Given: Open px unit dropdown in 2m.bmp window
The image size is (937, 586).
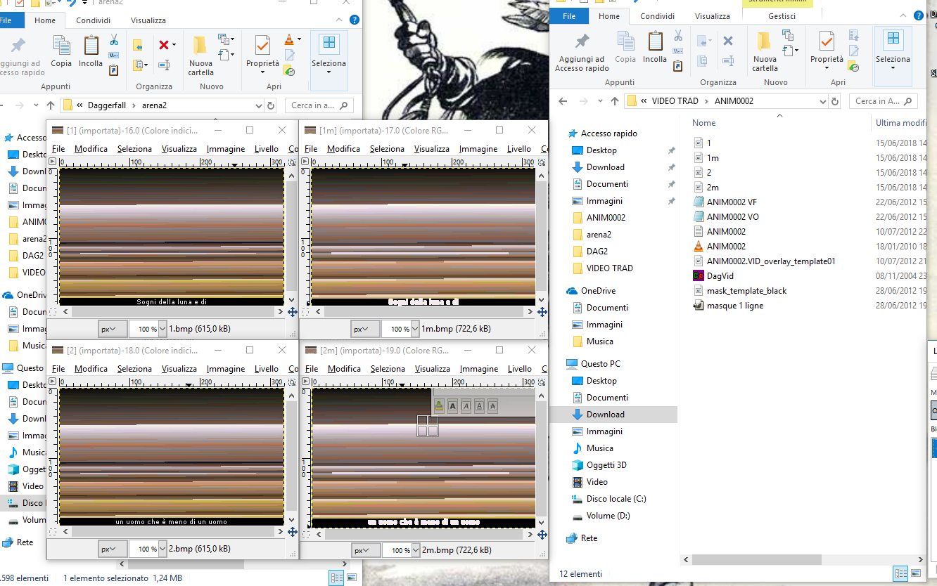Looking at the screenshot, I should click(x=366, y=549).
